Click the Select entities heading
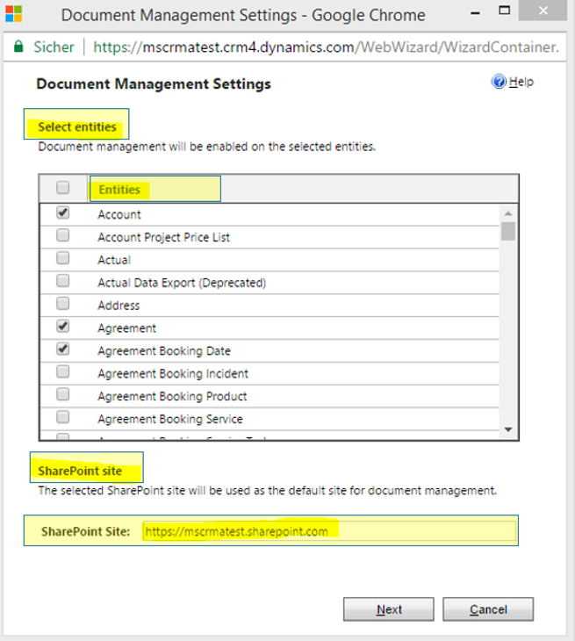The image size is (575, 641). [77, 126]
